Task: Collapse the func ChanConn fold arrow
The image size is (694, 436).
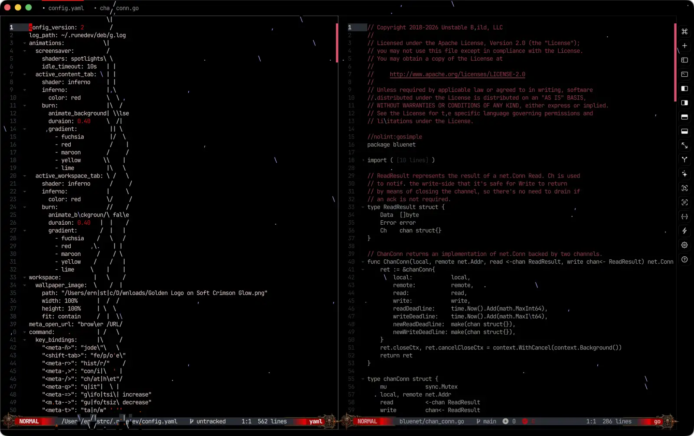Action: pyautogui.click(x=363, y=262)
